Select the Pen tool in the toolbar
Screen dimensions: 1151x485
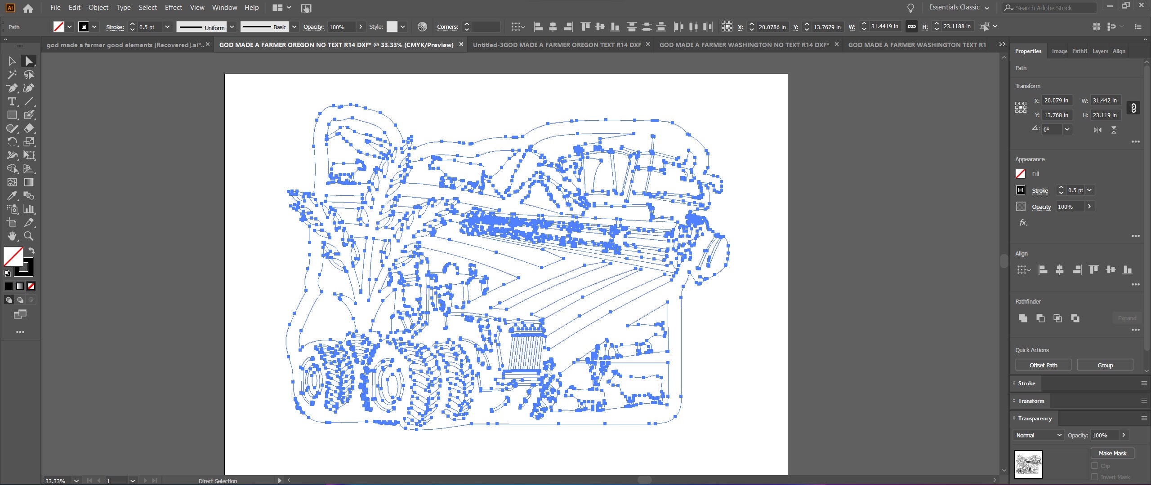(x=12, y=88)
